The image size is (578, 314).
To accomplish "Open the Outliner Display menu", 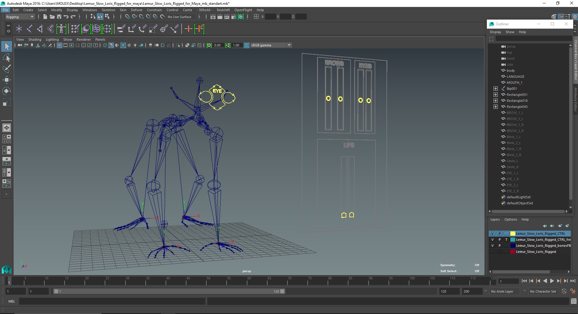I will (x=495, y=32).
